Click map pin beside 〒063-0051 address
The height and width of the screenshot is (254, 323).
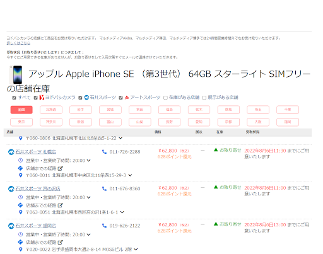coord(20,212)
